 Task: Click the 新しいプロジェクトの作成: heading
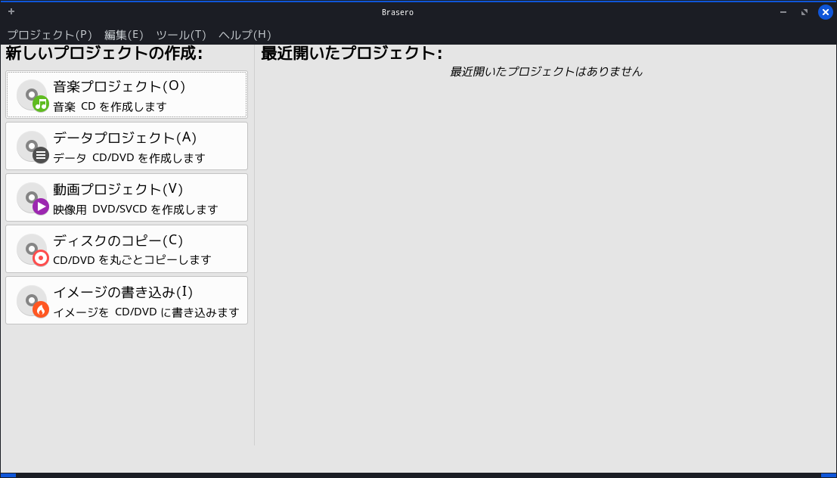pyautogui.click(x=104, y=54)
